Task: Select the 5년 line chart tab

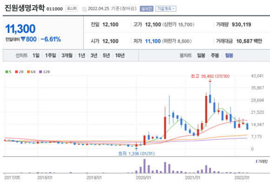Action: pos(106,55)
